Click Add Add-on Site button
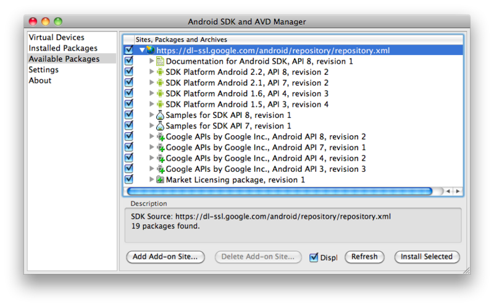Screen dimensions: 494x307 (x=165, y=257)
